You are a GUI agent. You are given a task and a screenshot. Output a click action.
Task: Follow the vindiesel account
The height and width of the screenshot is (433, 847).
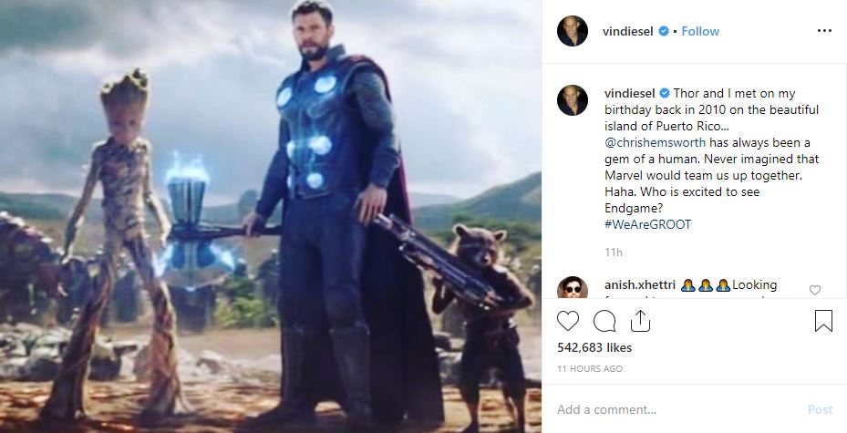click(700, 31)
